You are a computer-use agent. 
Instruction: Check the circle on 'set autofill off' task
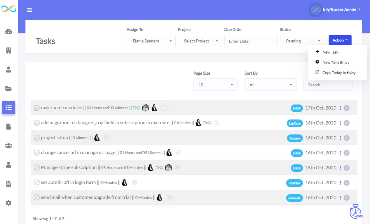[x=36, y=182]
